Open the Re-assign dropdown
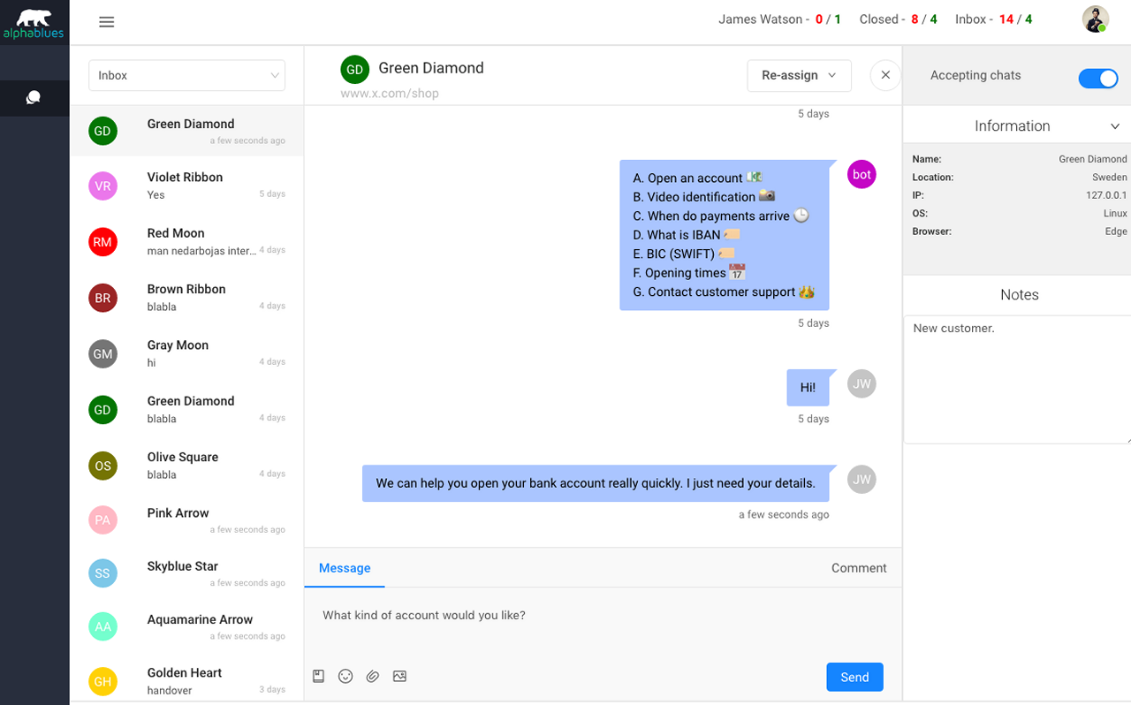This screenshot has width=1131, height=705. 799,75
